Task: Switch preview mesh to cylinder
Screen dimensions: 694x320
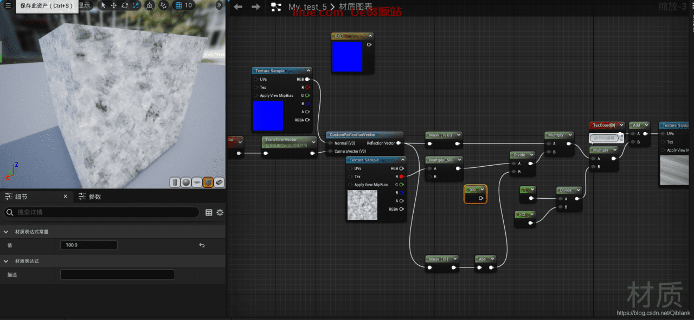Action: 175,182
